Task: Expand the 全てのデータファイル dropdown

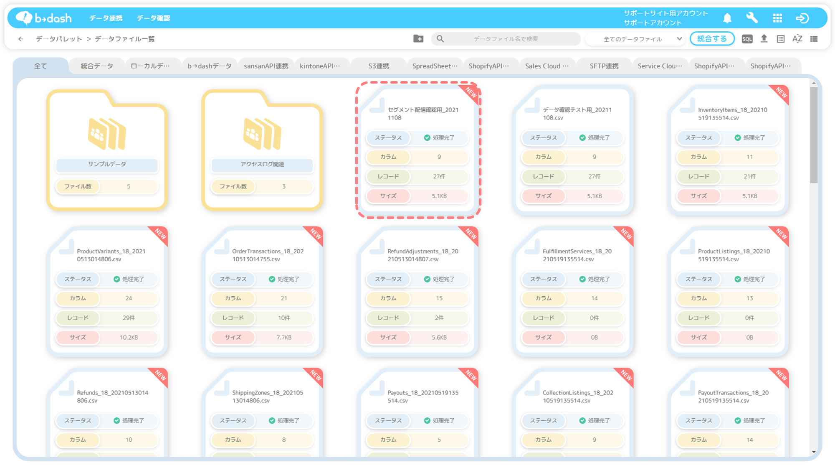Action: click(636, 39)
